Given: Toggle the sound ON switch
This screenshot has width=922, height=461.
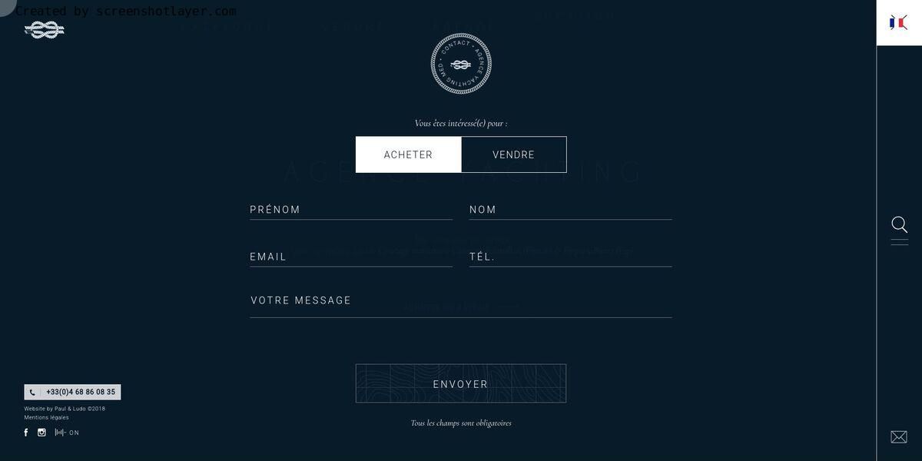Looking at the screenshot, I should pos(67,433).
